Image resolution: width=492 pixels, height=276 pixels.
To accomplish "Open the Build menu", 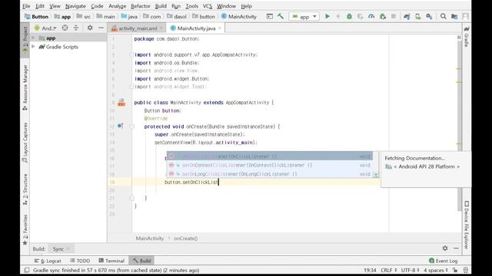I will click(161, 6).
